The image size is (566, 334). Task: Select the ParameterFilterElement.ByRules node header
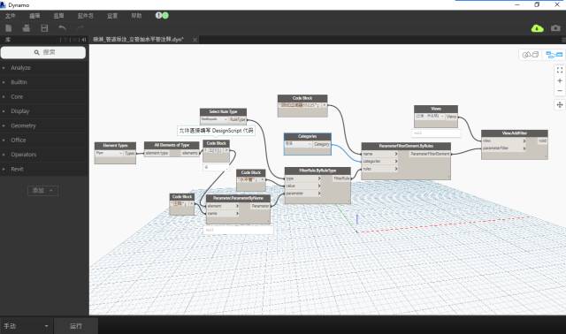[406, 146]
